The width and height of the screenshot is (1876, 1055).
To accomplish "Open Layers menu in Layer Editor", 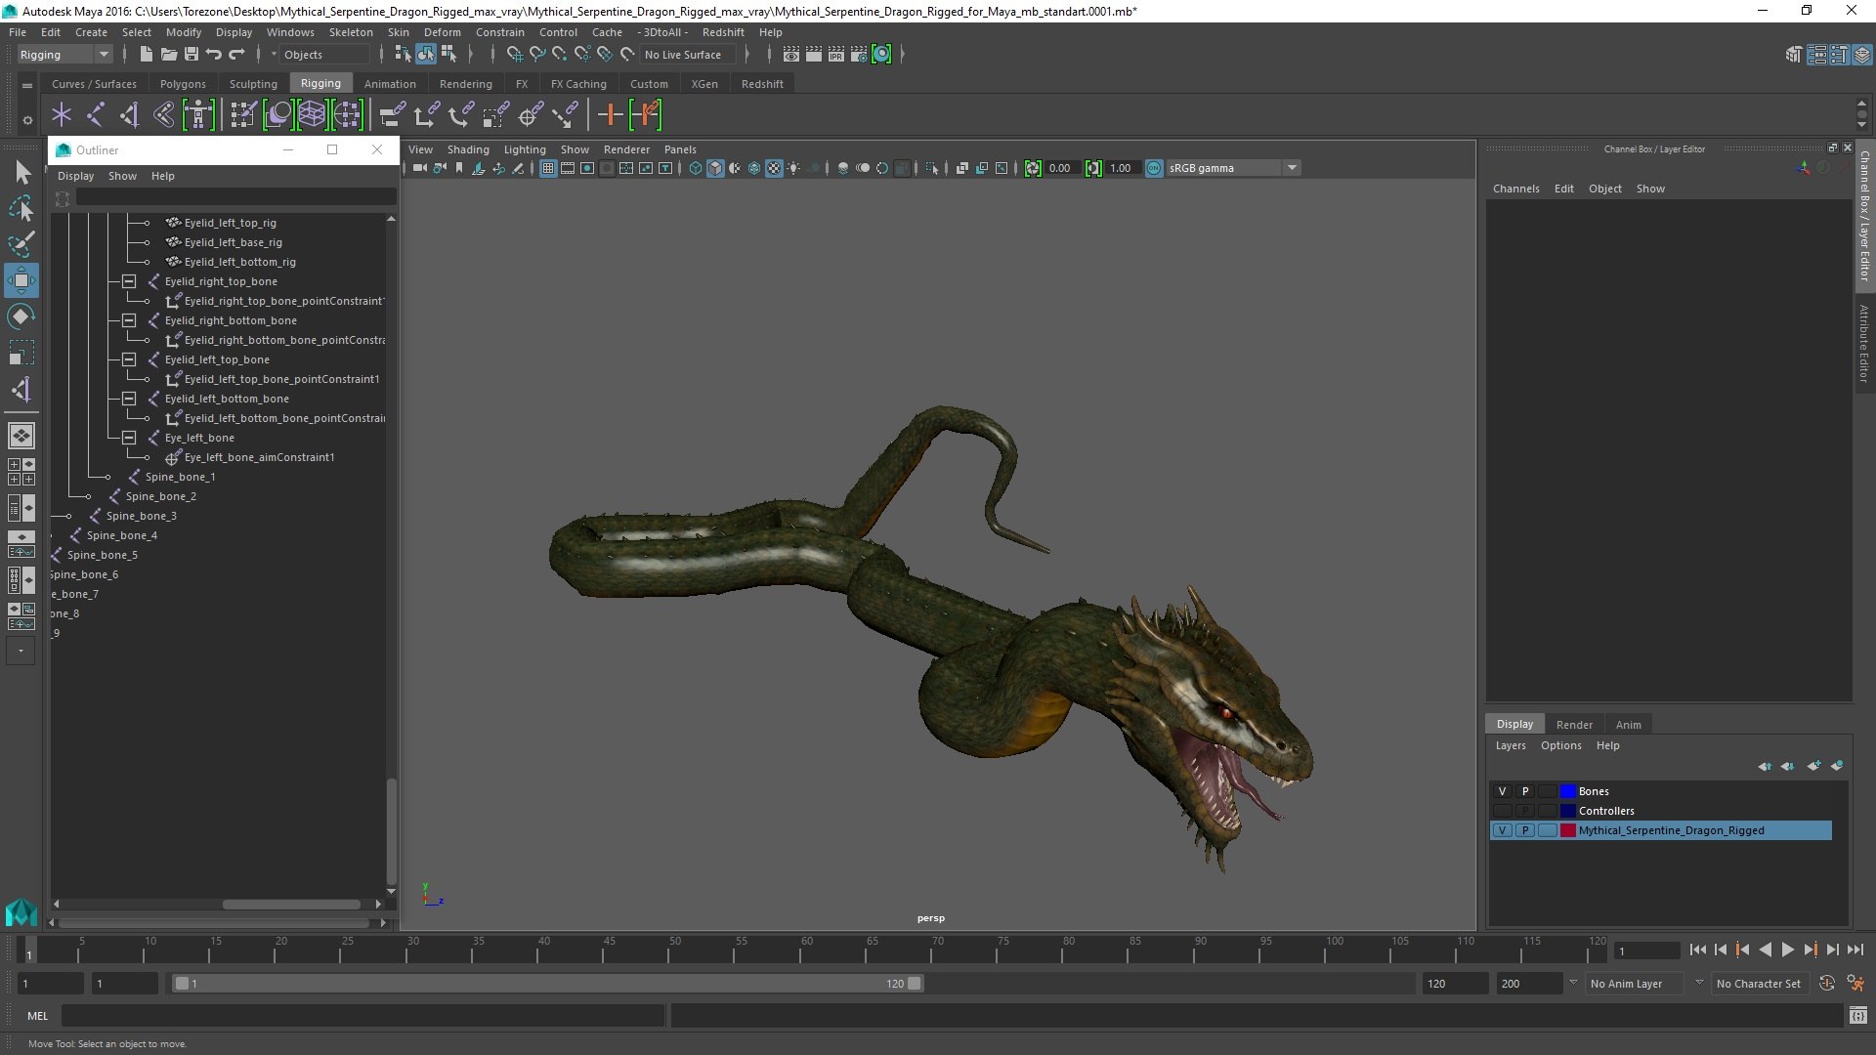I will pyautogui.click(x=1510, y=745).
